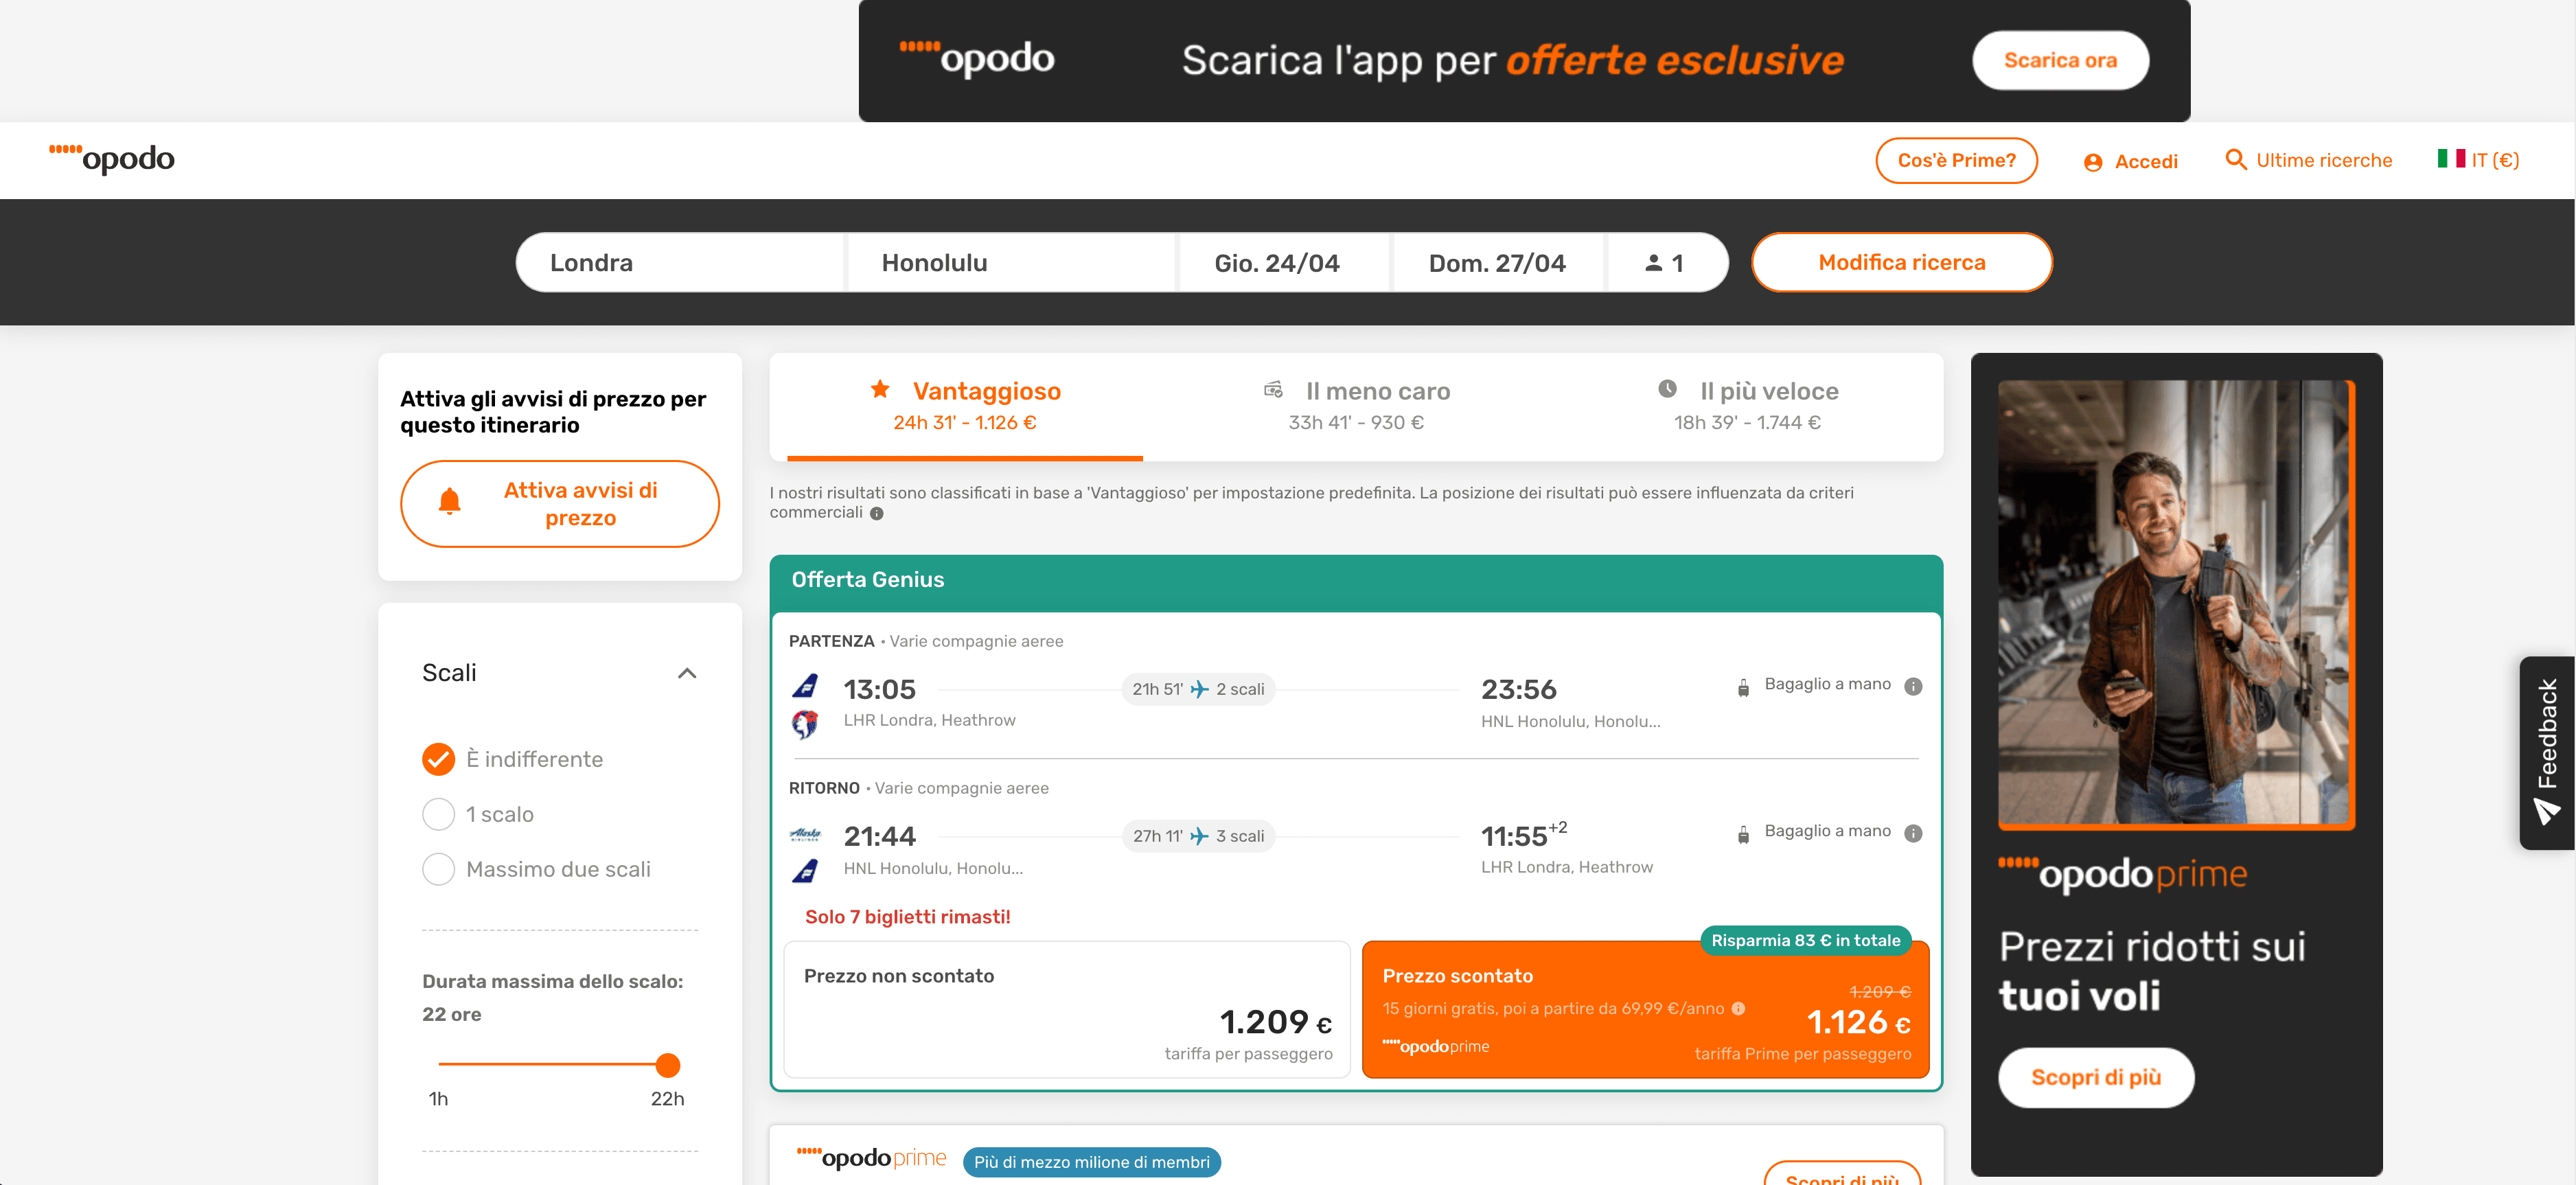
Task: Select the '1 scalo' radio option
Action: pos(438,814)
